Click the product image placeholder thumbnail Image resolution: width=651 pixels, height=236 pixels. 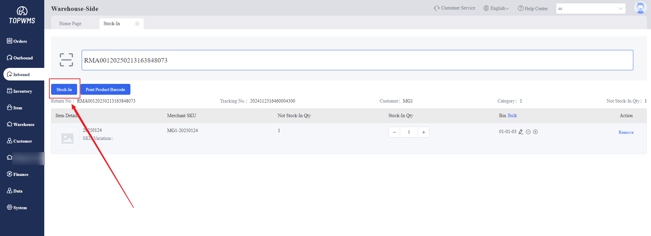(x=67, y=138)
